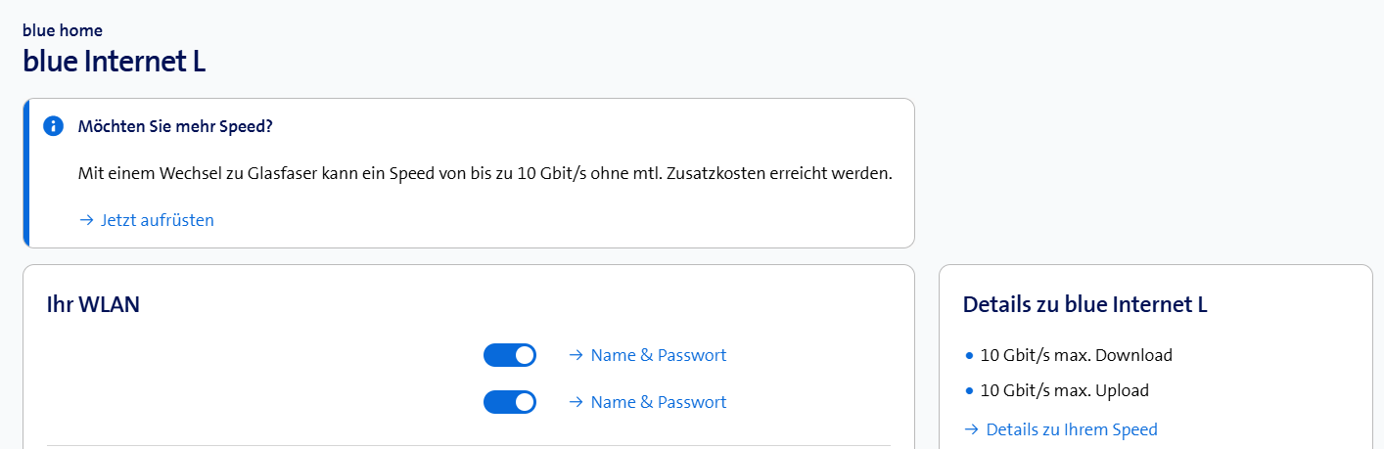Click the blue info circle icon
This screenshot has width=1384, height=449.
53,126
